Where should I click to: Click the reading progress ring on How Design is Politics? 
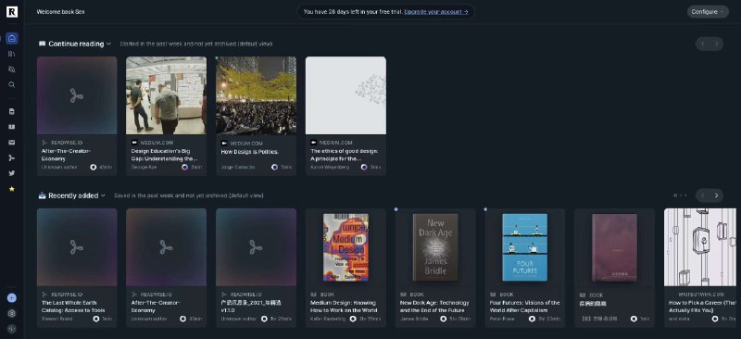coord(274,167)
